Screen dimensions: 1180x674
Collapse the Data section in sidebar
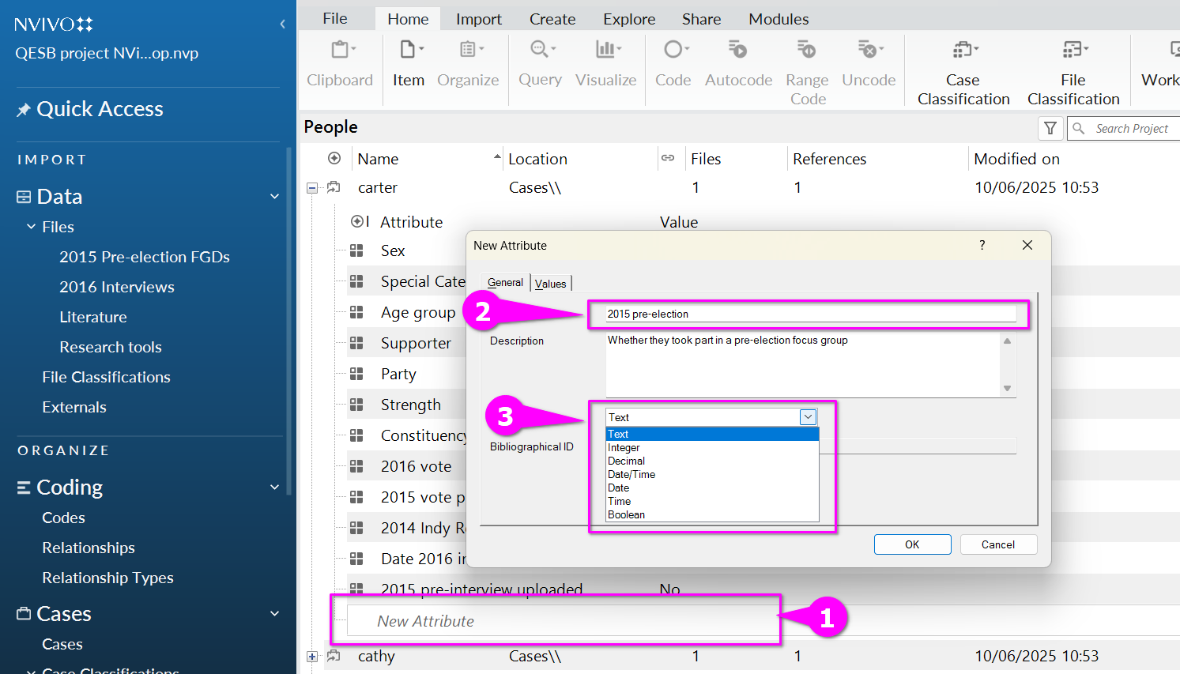(274, 197)
